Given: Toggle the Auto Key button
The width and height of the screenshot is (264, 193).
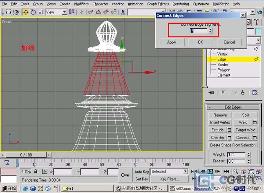Looking at the screenshot, I should click(141, 172).
